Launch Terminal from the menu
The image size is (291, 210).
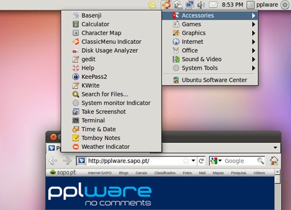pyautogui.click(x=112, y=121)
